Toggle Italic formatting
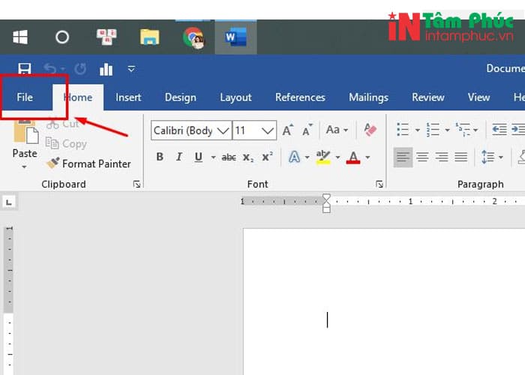Image resolution: width=525 pixels, height=375 pixels. [179, 157]
